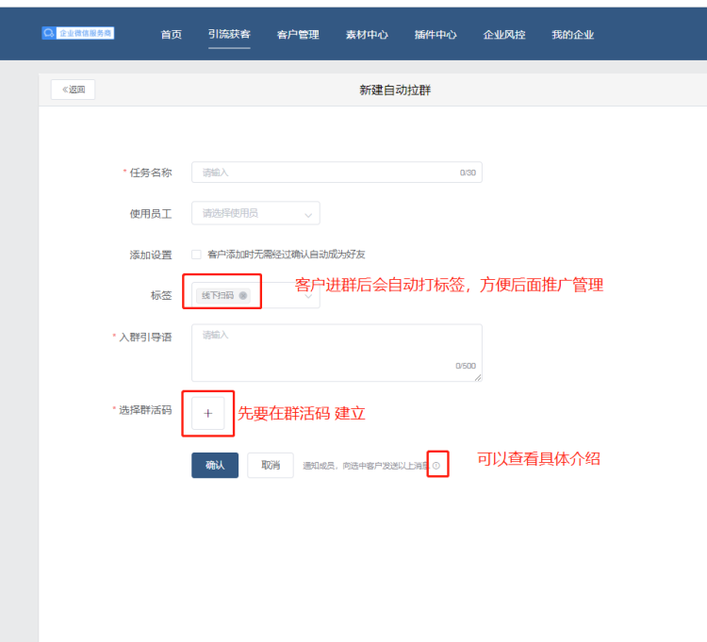Open 我的企业 page
The image size is (707, 642).
[573, 35]
